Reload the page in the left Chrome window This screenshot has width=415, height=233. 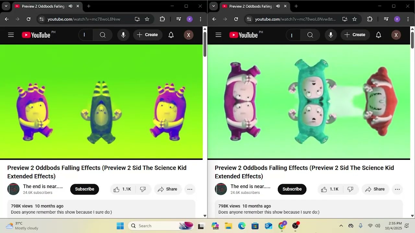pos(29,19)
